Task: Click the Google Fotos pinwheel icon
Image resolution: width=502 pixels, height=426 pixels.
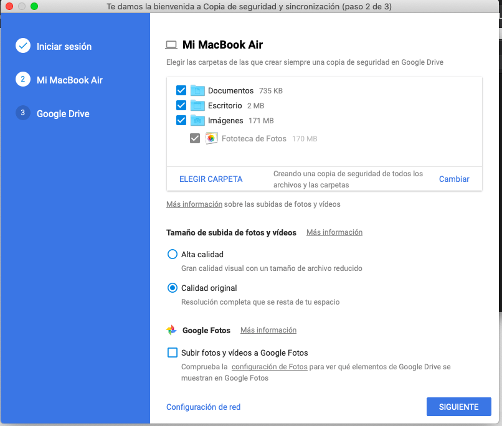Action: click(172, 330)
